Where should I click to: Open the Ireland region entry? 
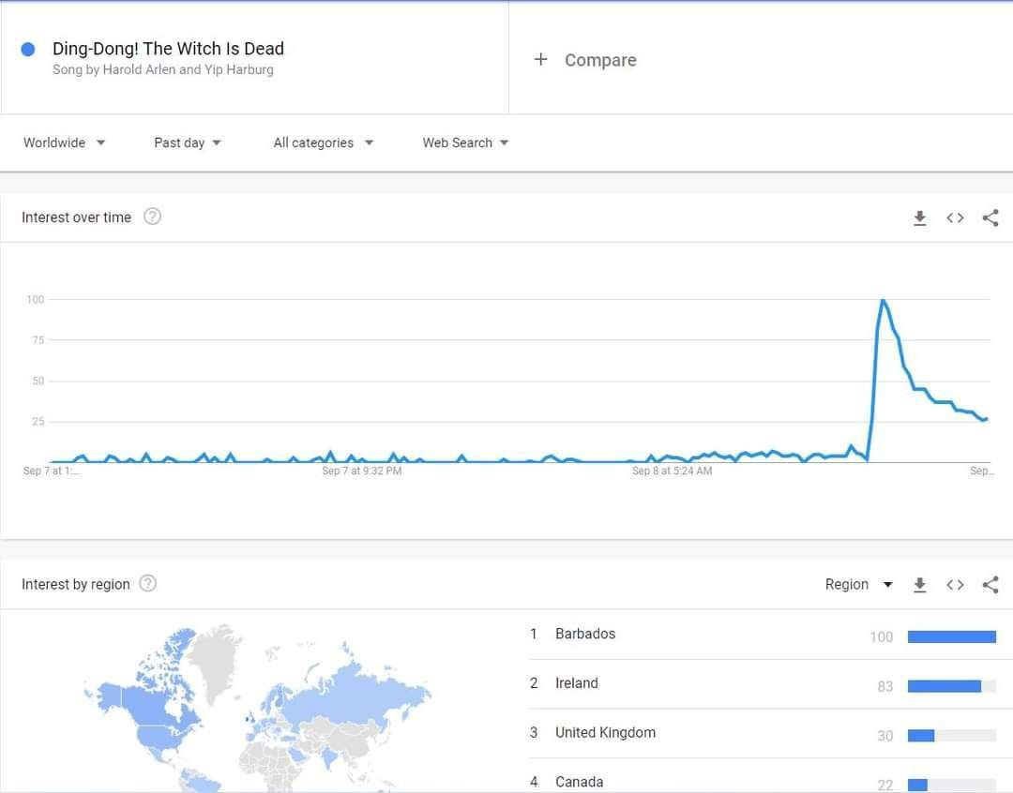click(576, 683)
